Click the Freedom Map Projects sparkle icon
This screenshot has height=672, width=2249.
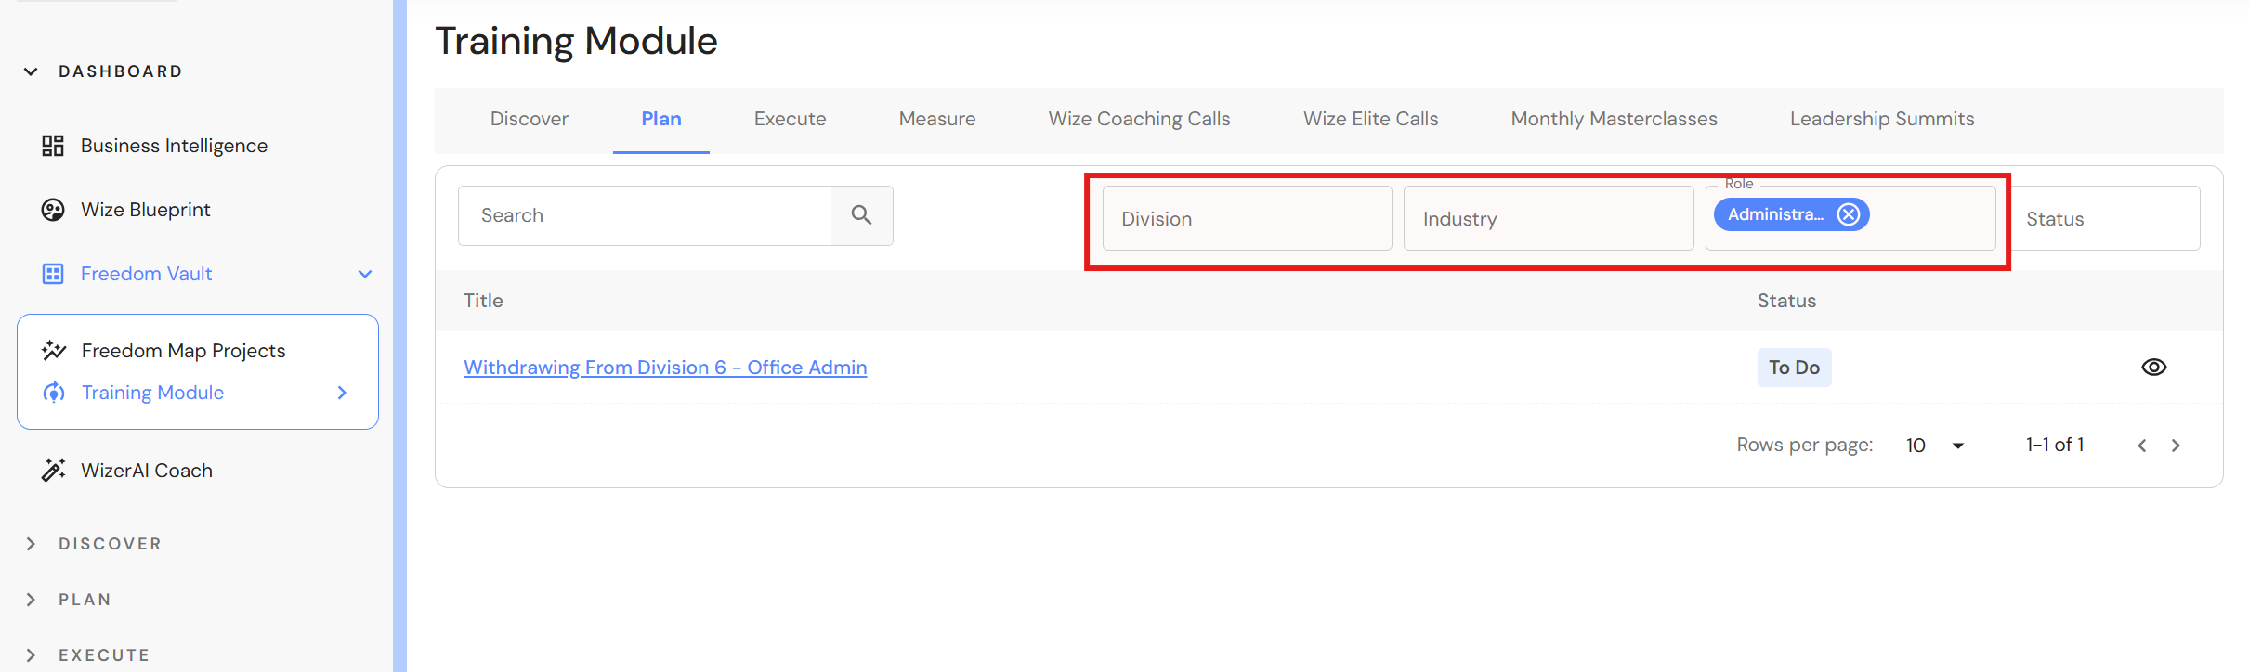(54, 351)
